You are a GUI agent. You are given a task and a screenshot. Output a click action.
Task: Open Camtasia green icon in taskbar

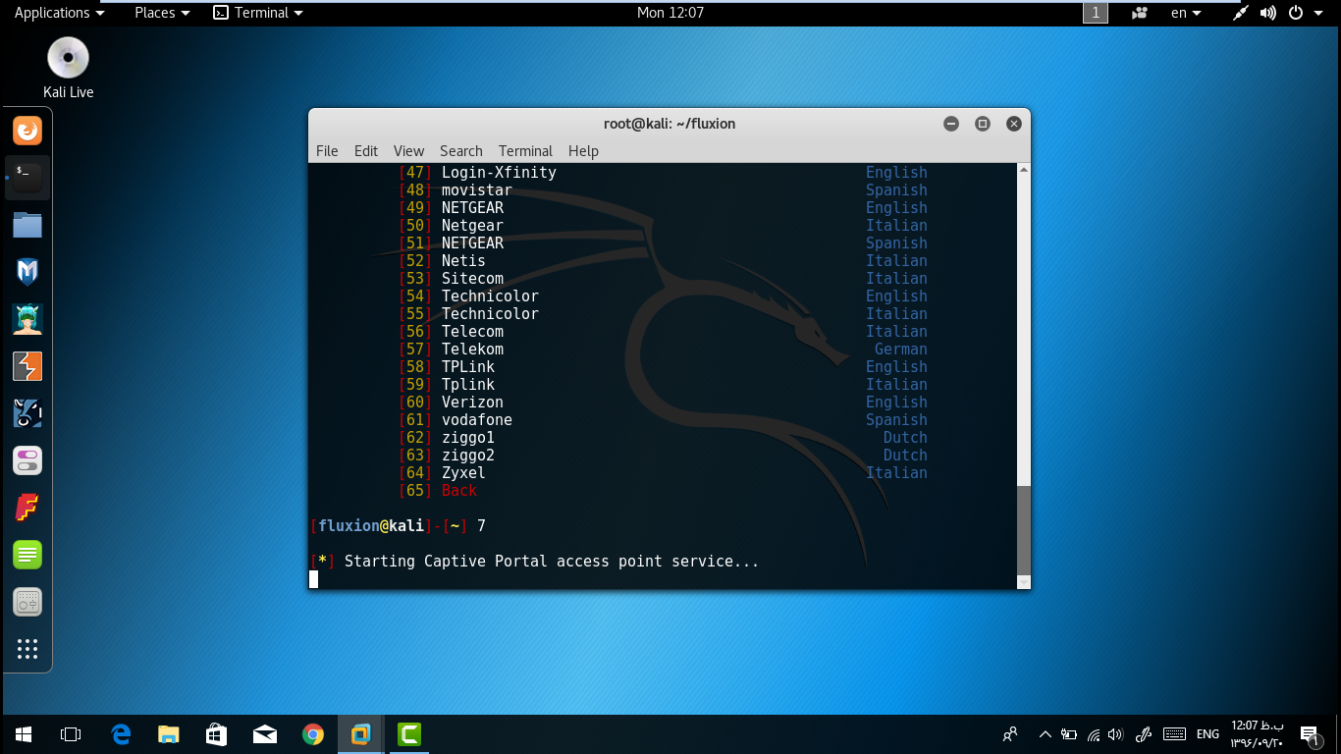coord(409,734)
